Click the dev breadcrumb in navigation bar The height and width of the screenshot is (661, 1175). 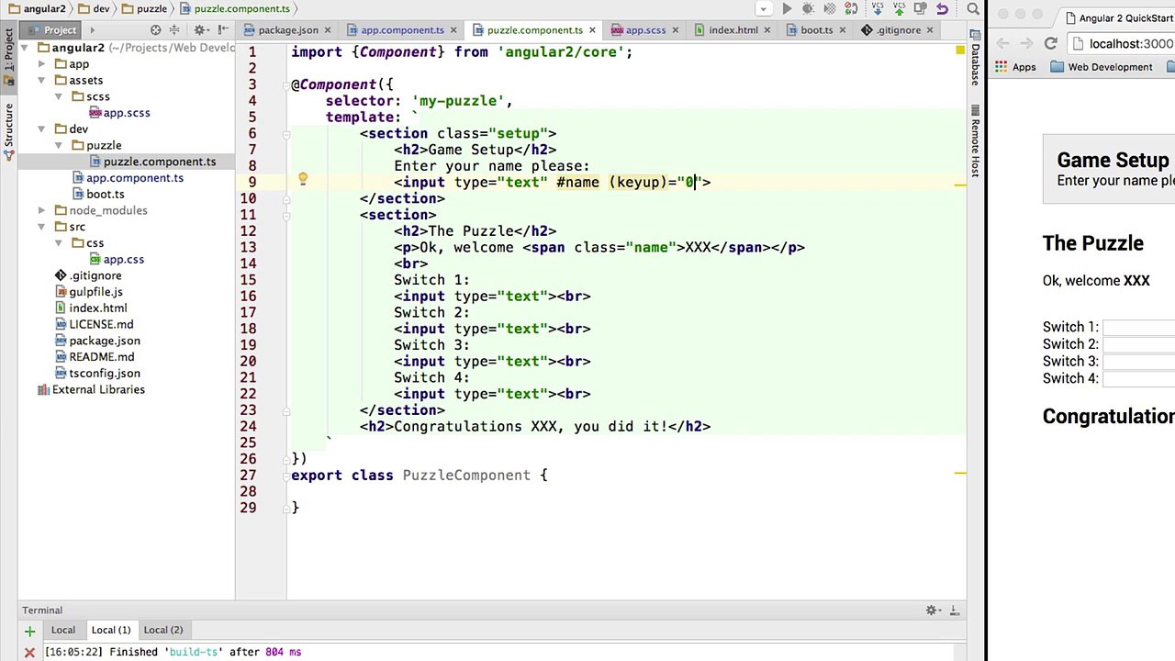tap(95, 9)
